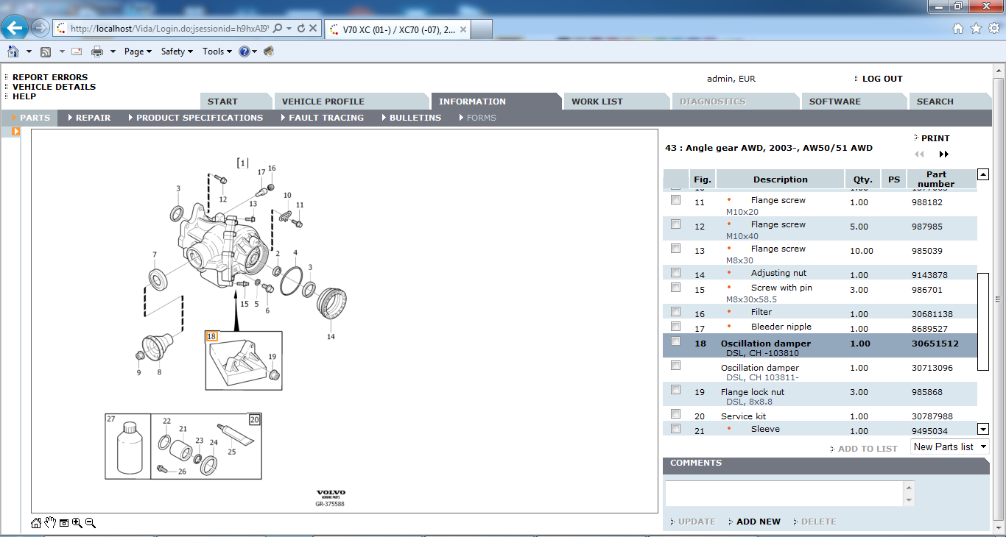
Task: Select checkbox for Adjusting nut row
Action: tap(675, 273)
